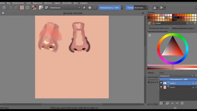Screen dimensions: 197x111
Task: Open brush blending mode dropdown "Нормальный"
Action: tap(65, 8)
